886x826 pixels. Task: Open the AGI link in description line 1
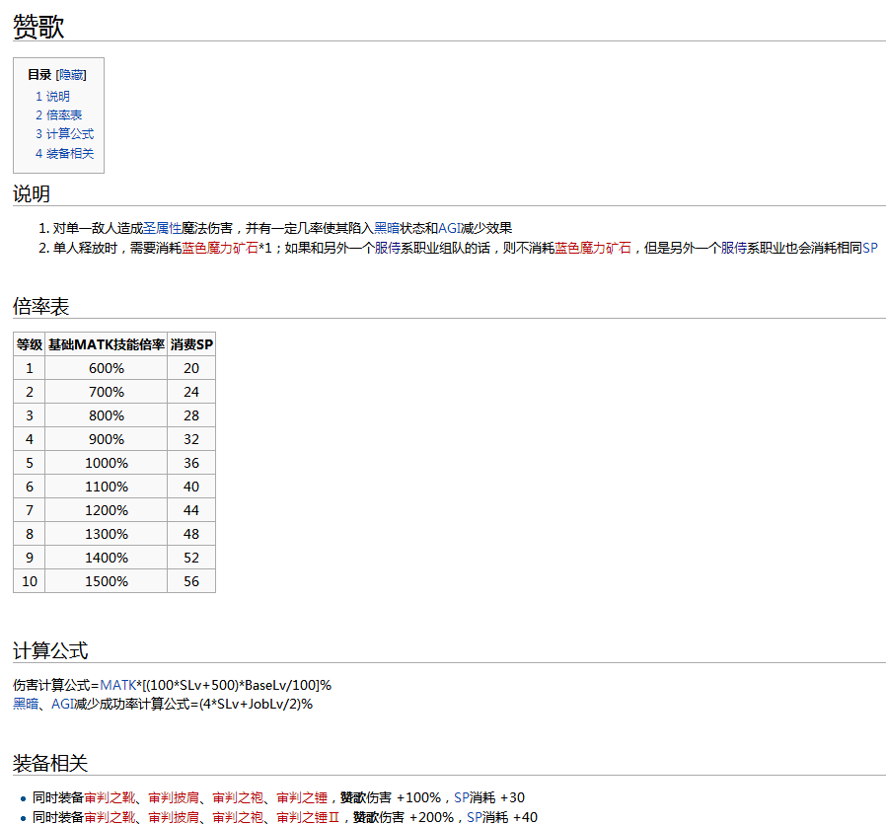[450, 228]
